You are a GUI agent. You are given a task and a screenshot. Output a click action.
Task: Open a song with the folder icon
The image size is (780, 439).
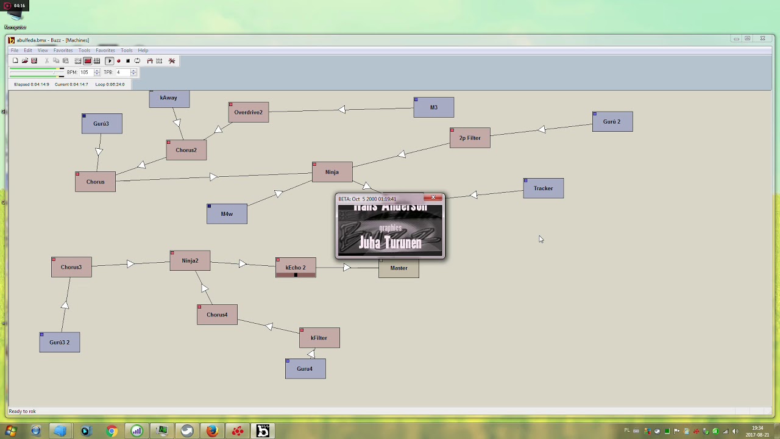pos(24,61)
